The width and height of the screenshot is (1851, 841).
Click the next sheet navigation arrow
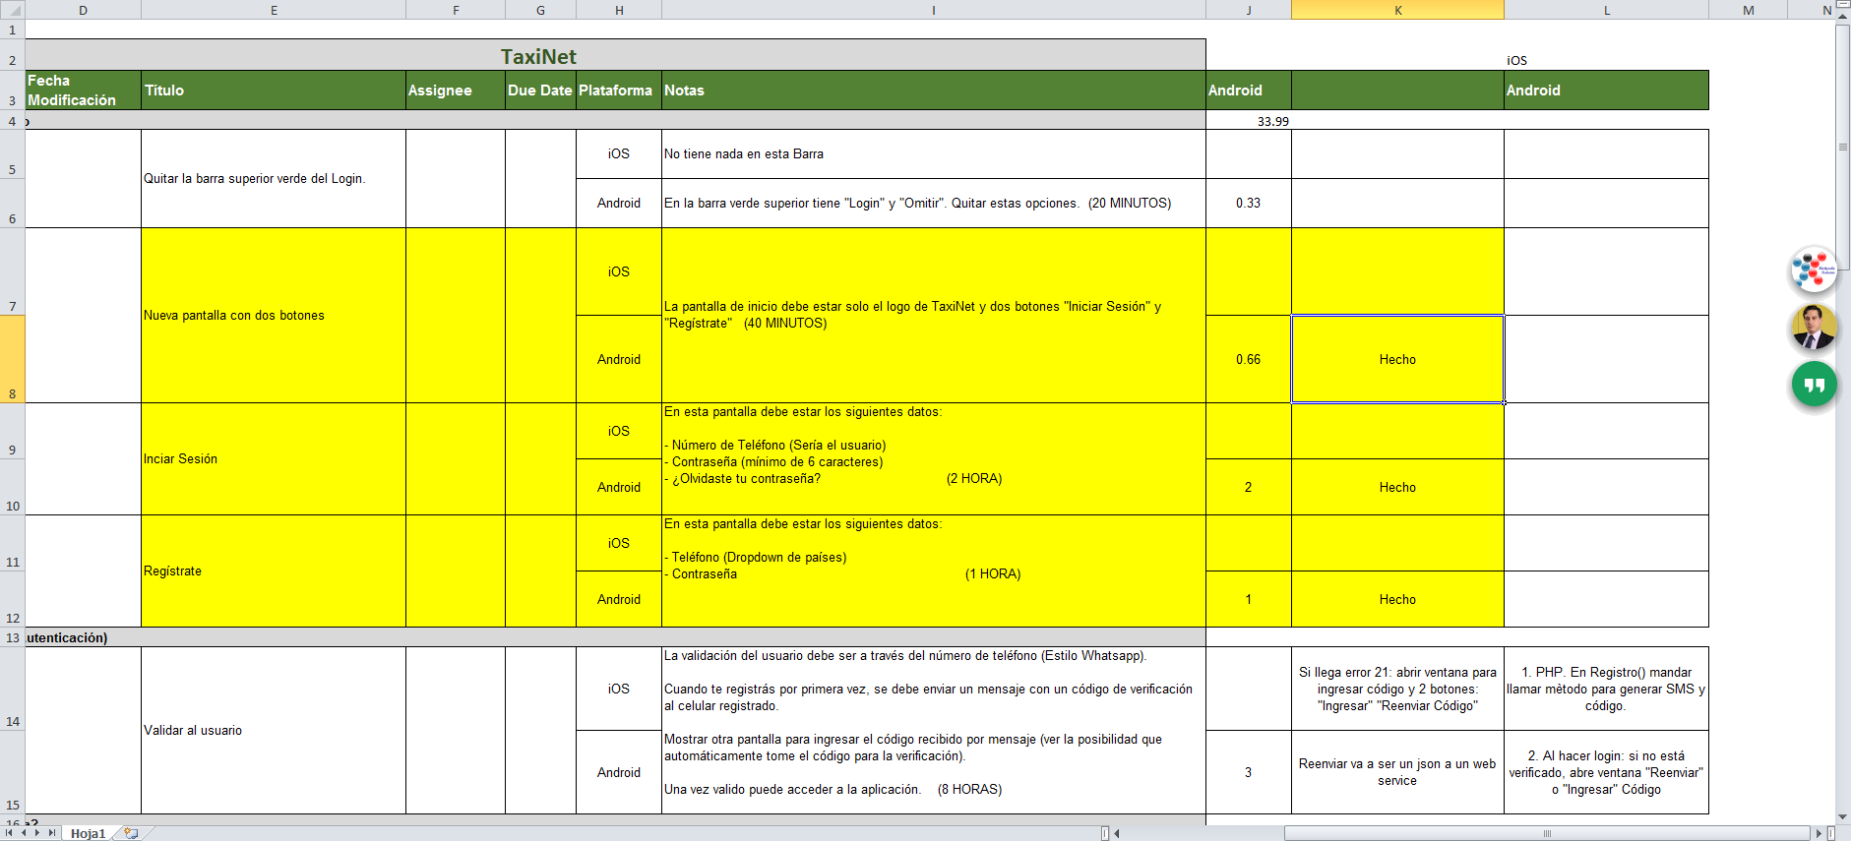point(37,833)
